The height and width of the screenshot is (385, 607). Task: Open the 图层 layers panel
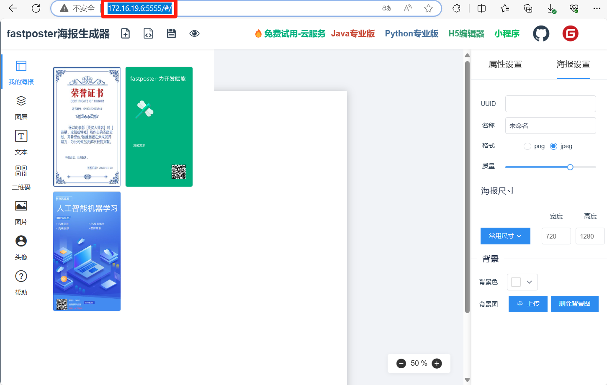tap(21, 107)
